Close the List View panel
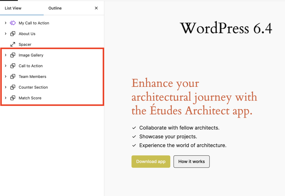This screenshot has width=285, height=196. coord(96,8)
